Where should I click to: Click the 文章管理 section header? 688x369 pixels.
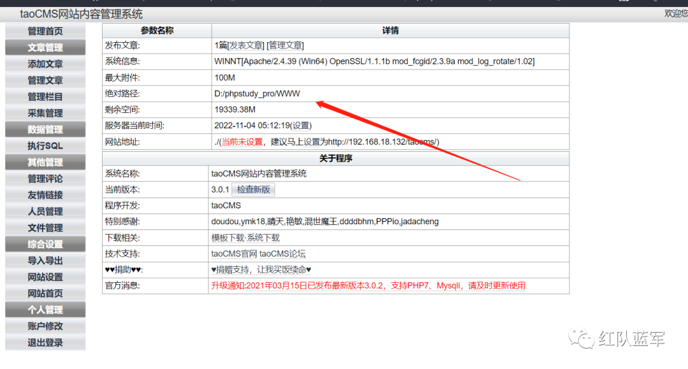pos(45,47)
